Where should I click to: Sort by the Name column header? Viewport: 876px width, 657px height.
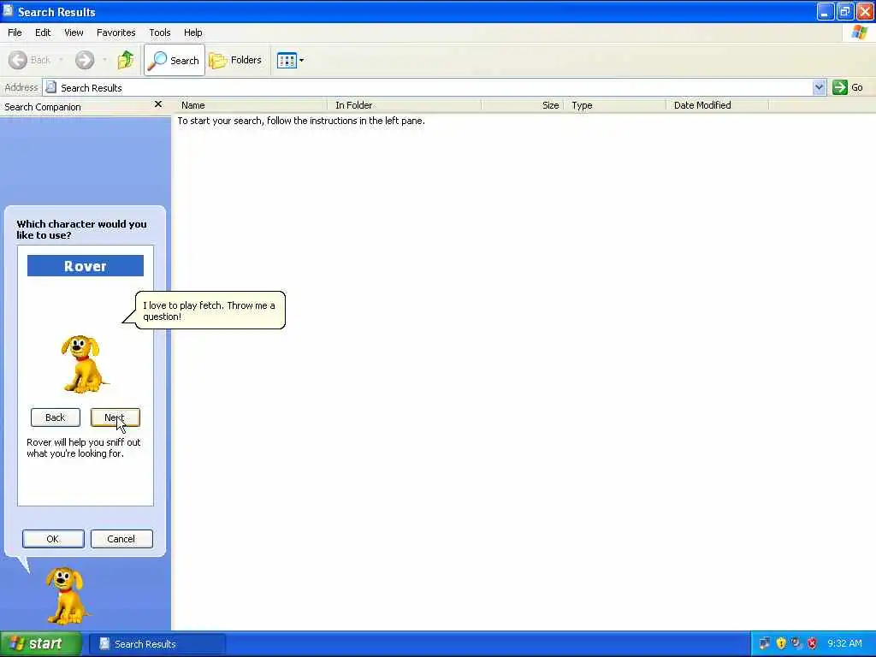(x=252, y=105)
